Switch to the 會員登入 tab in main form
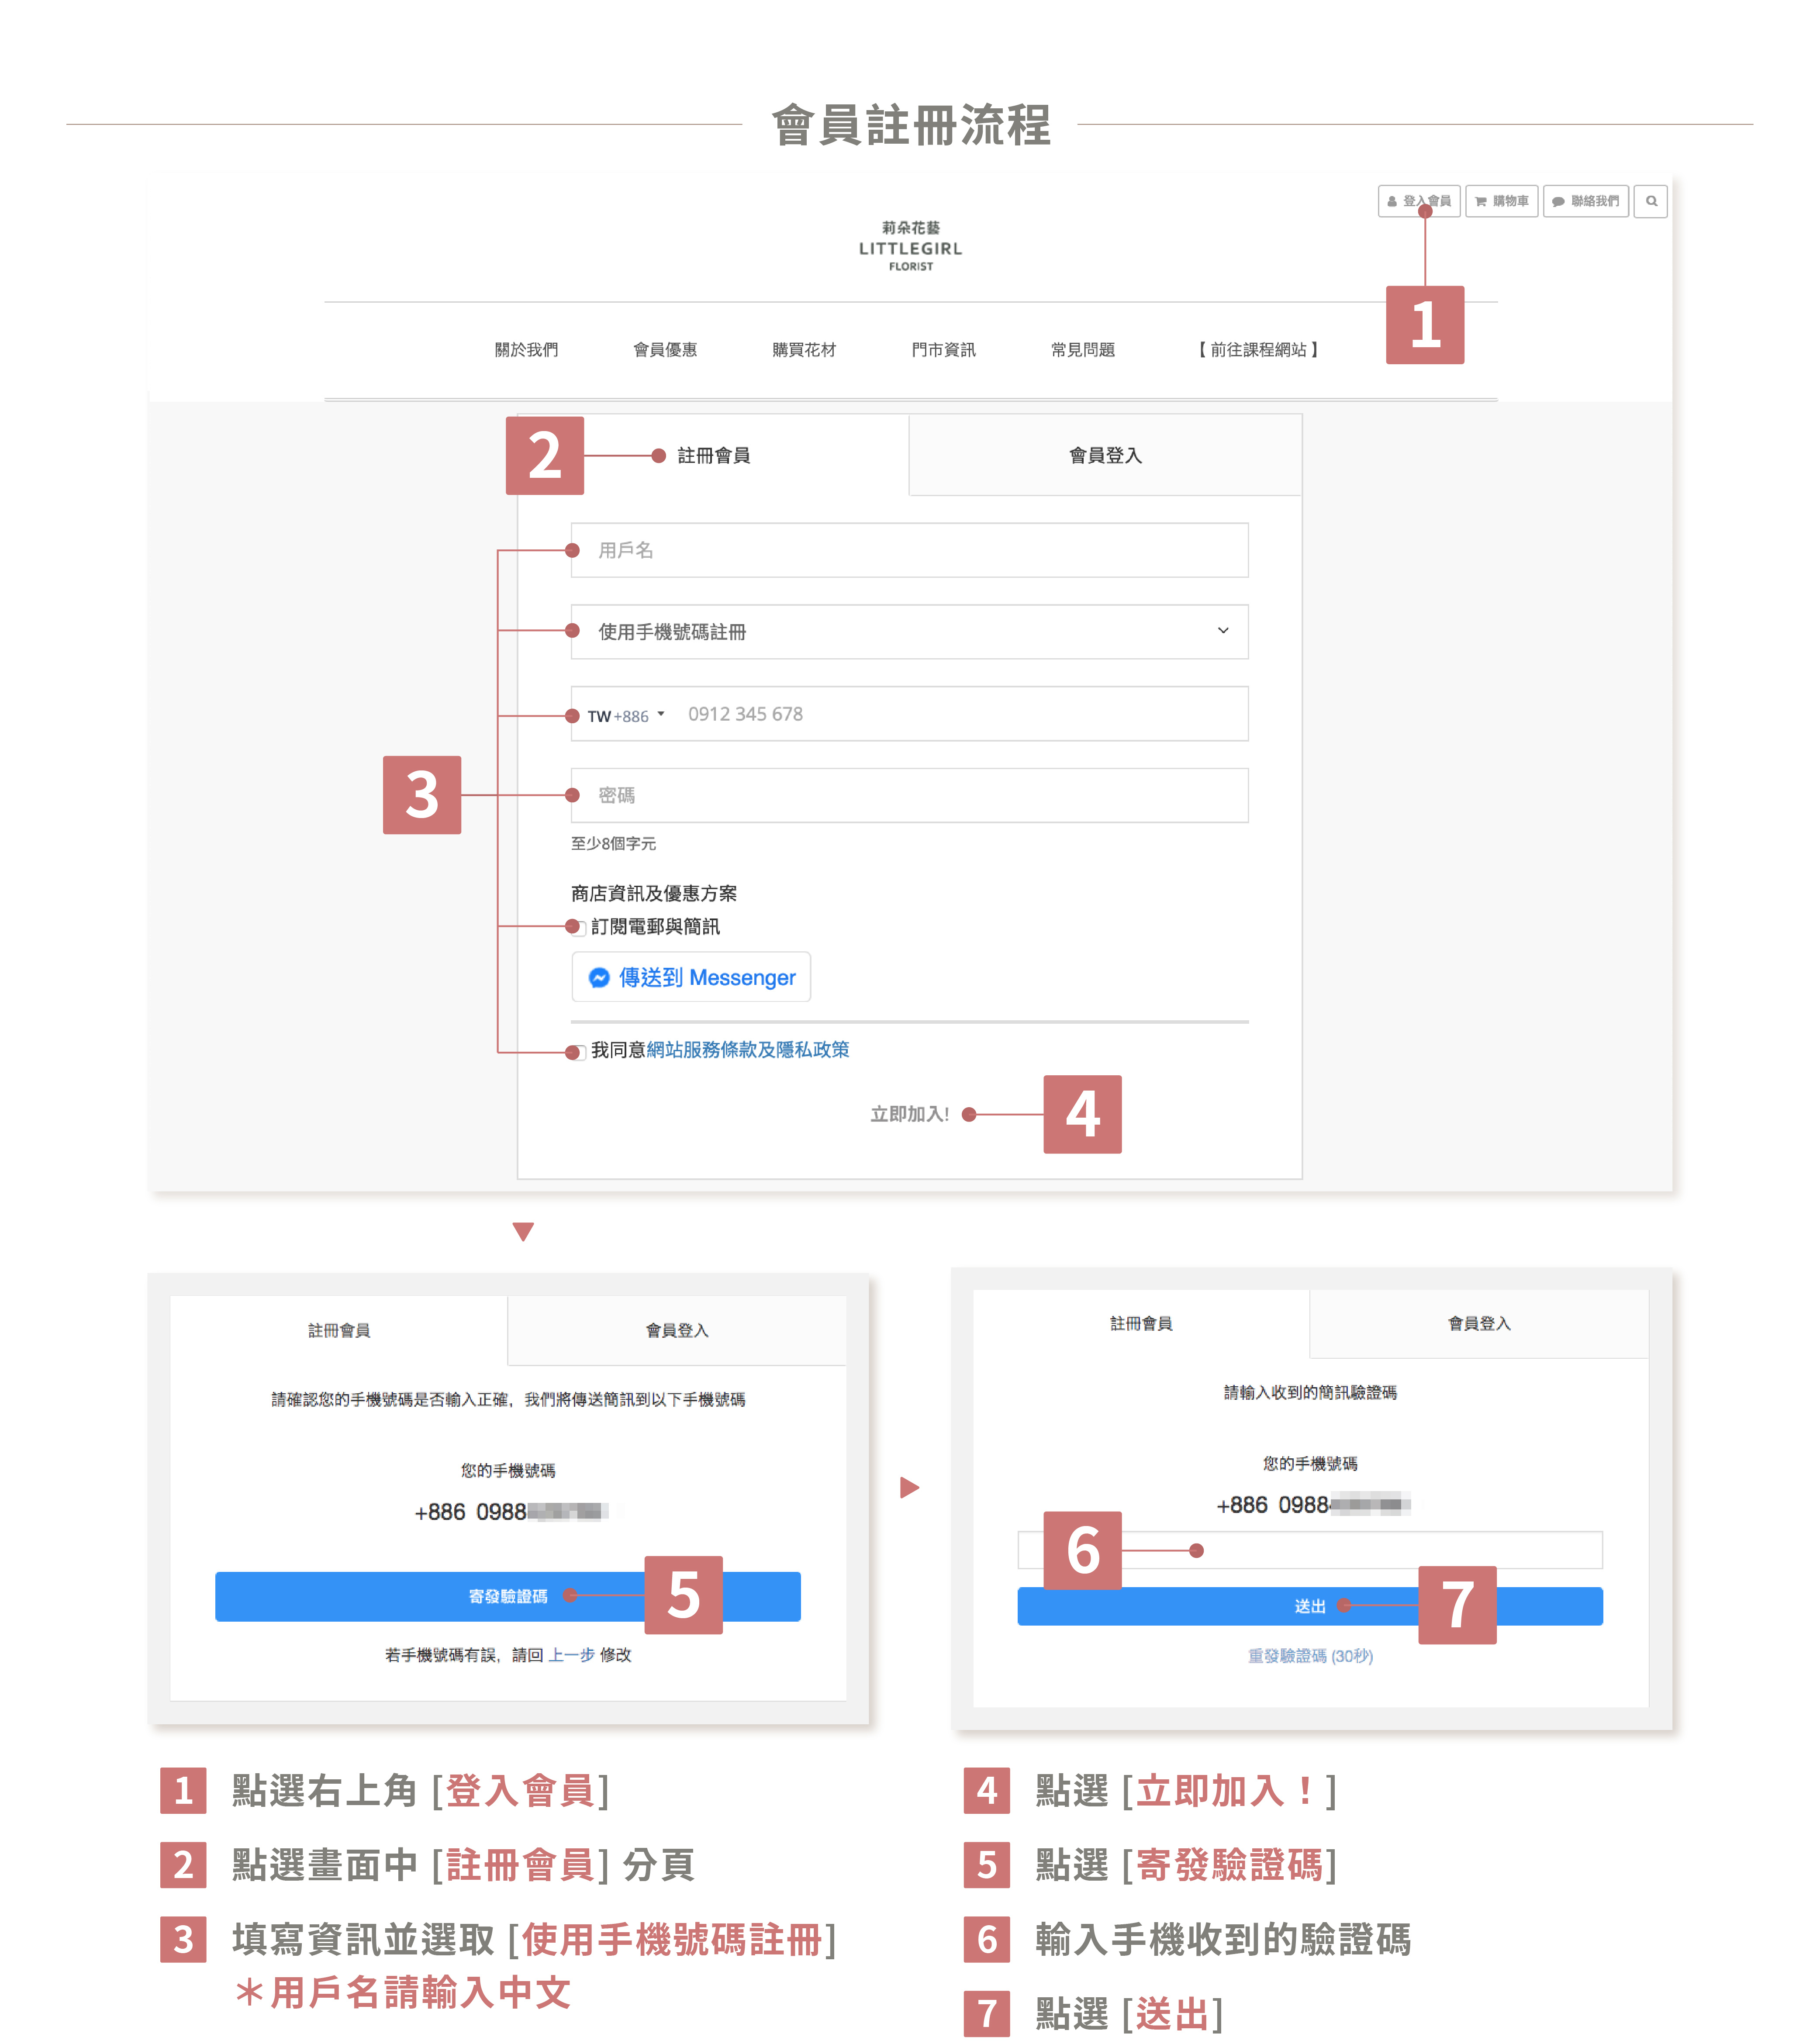Screen dimensions: 1820x2044 pyautogui.click(x=1104, y=456)
